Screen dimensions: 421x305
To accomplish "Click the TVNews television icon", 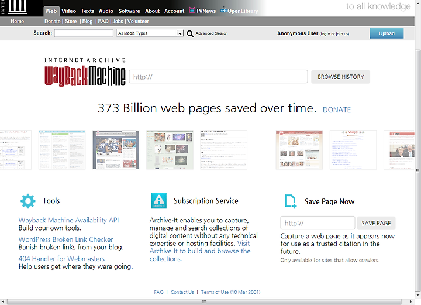I will point(192,11).
